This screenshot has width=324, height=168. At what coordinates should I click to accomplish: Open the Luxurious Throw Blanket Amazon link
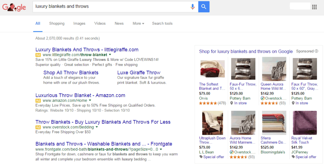80,95
